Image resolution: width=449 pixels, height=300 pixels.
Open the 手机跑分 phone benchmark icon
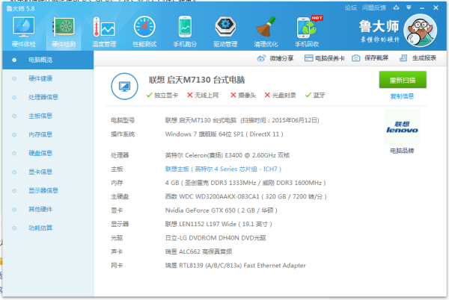(x=185, y=31)
